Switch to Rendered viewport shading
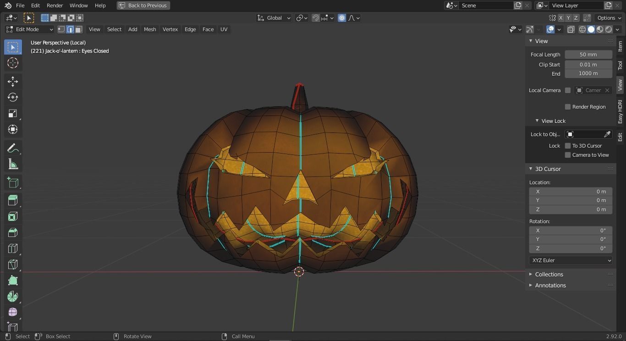This screenshot has width=626, height=341. point(609,29)
